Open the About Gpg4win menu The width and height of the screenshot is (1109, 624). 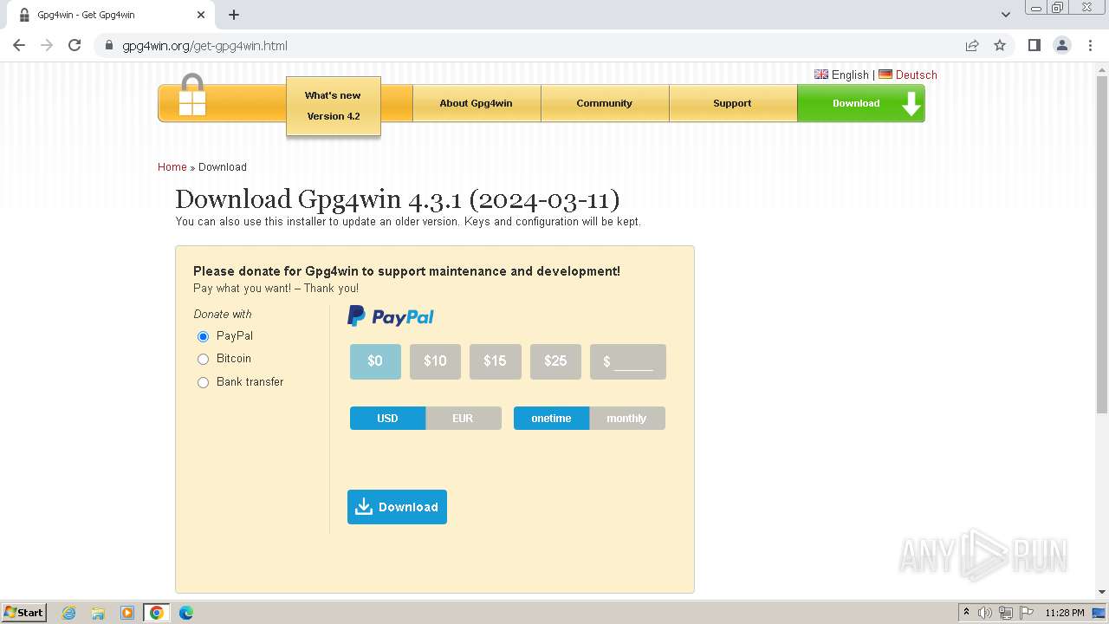point(476,103)
